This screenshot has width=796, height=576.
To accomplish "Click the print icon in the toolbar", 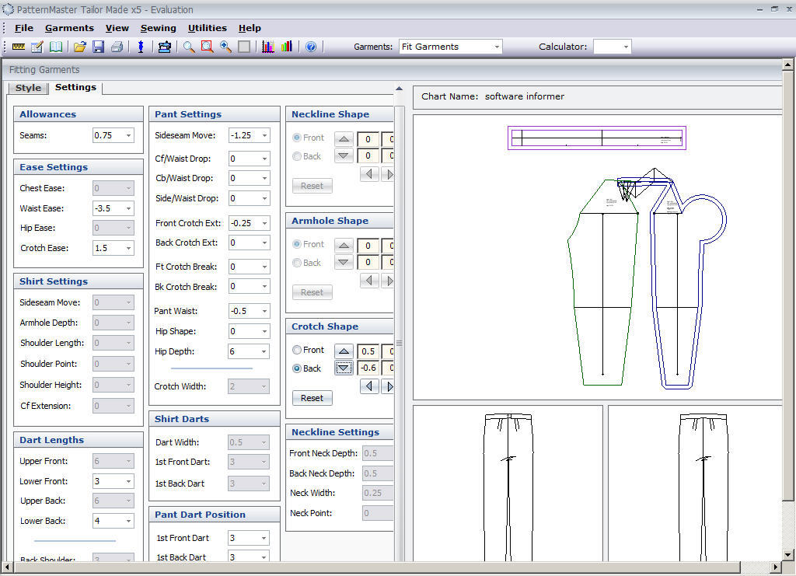I will pyautogui.click(x=117, y=47).
